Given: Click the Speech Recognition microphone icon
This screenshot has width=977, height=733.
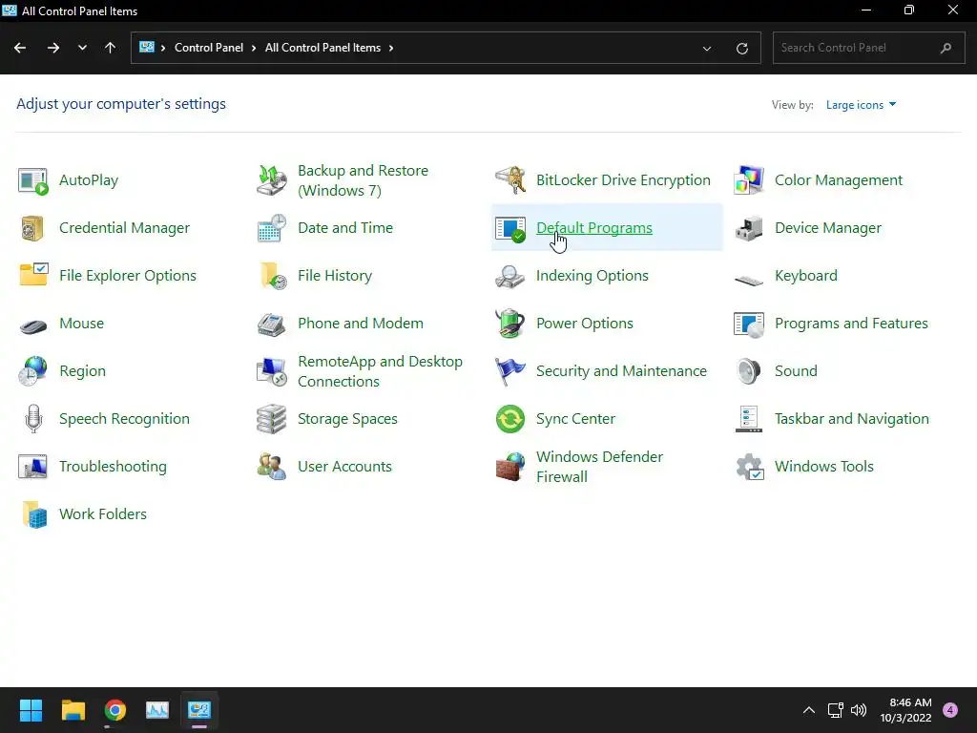Looking at the screenshot, I should coord(33,419).
